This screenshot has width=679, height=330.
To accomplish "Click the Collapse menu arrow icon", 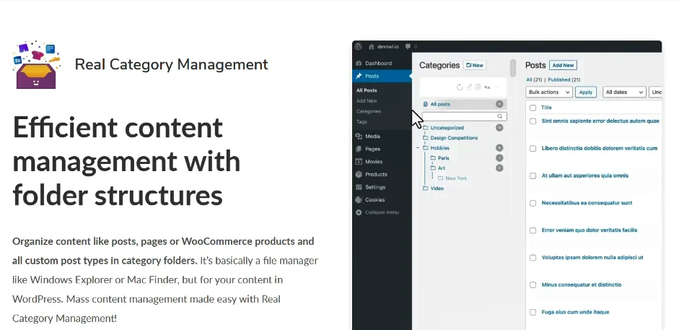I will tap(359, 212).
